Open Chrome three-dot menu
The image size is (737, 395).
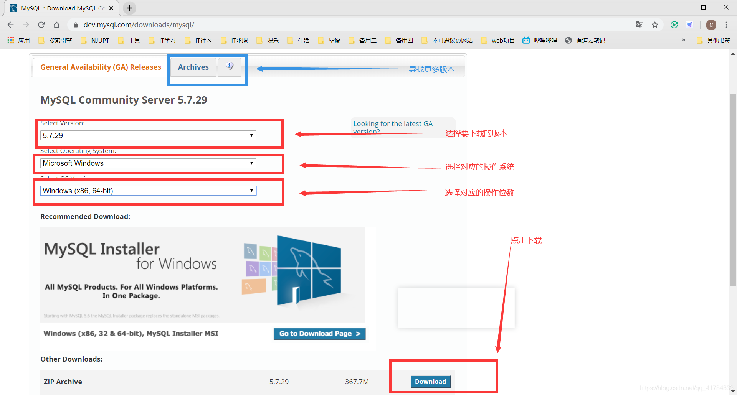(726, 25)
